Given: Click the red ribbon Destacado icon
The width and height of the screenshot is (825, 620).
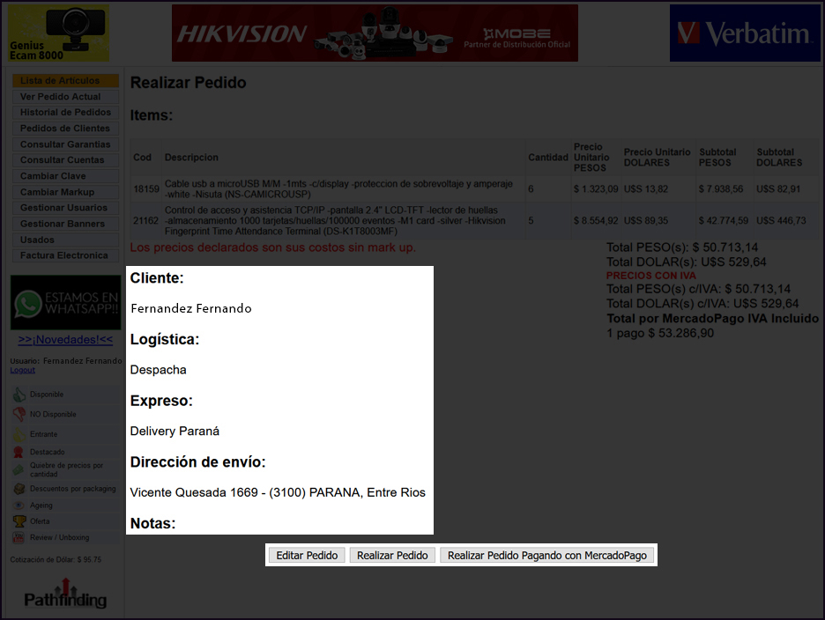Looking at the screenshot, I should [19, 452].
